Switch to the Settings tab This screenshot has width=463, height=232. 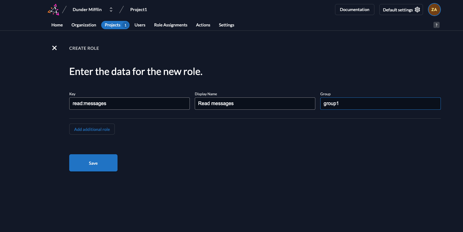click(226, 25)
